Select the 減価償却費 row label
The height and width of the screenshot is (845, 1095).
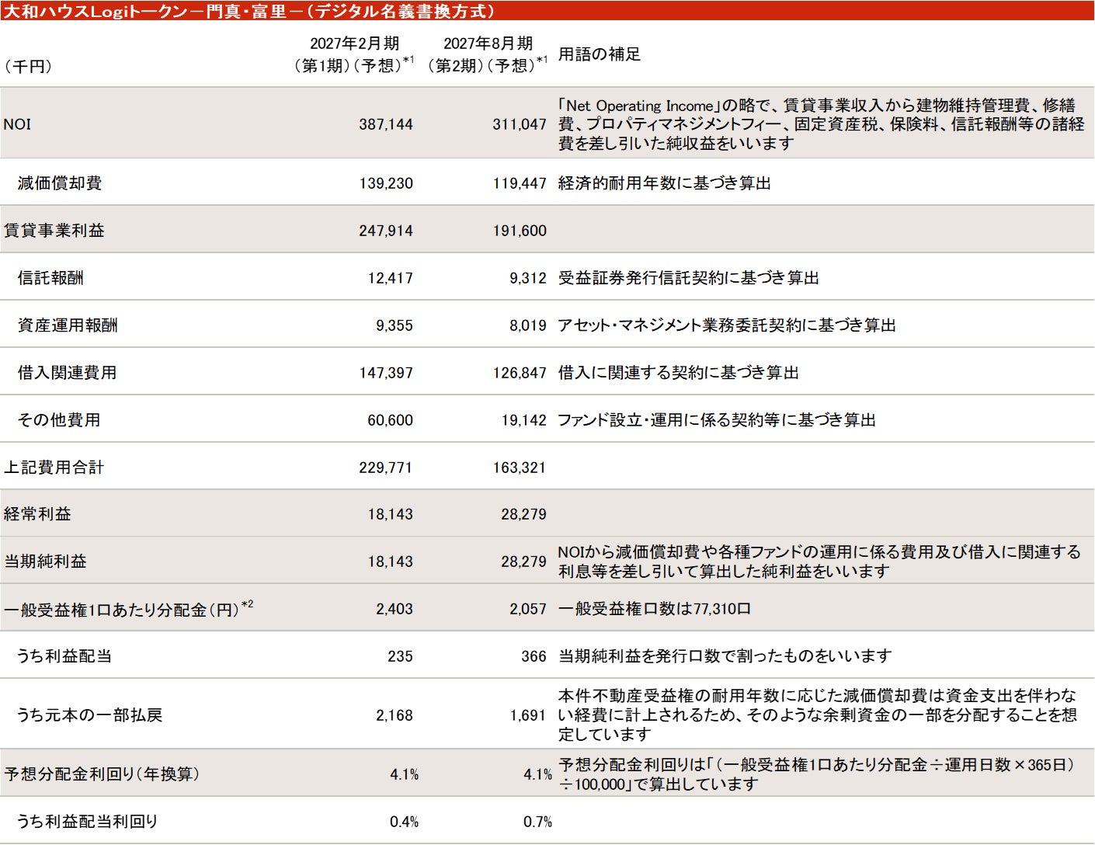pyautogui.click(x=60, y=183)
